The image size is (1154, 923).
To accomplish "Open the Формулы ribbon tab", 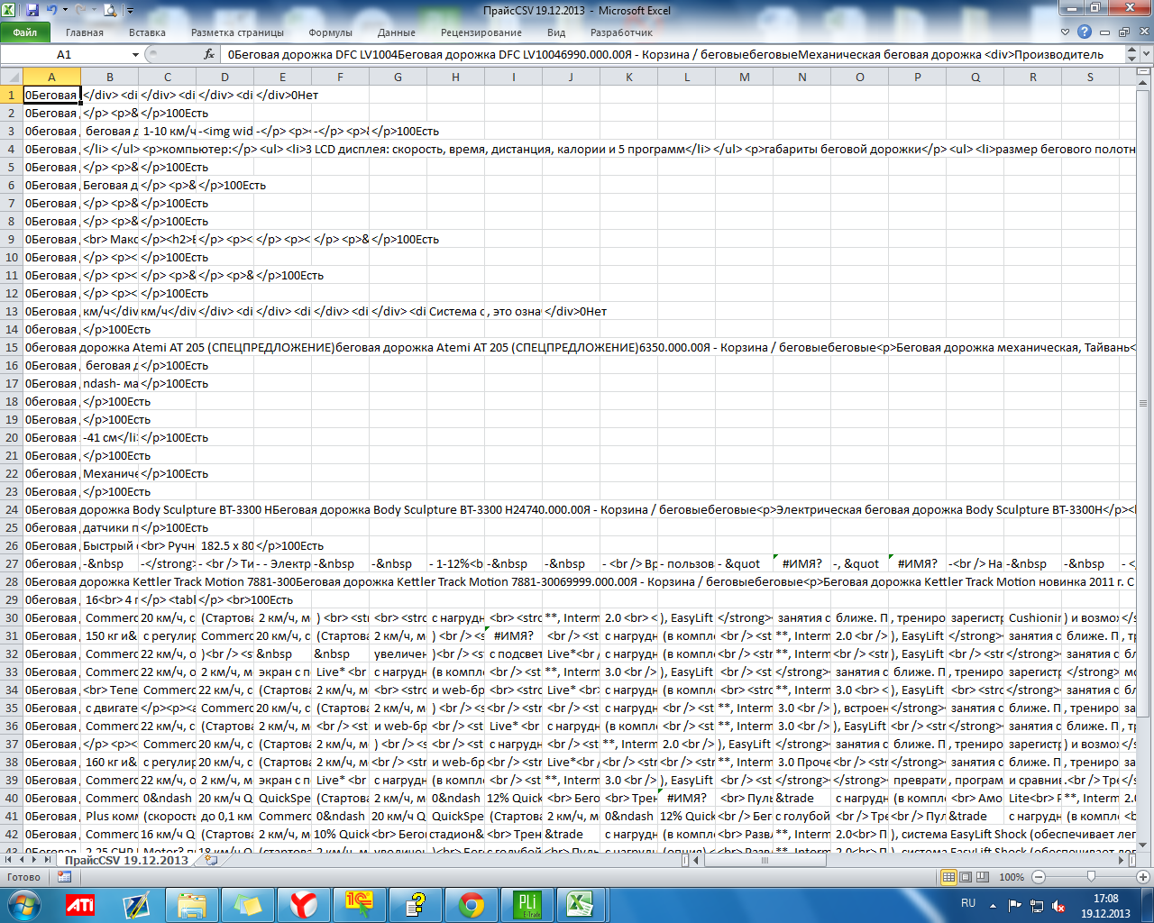I will (331, 32).
